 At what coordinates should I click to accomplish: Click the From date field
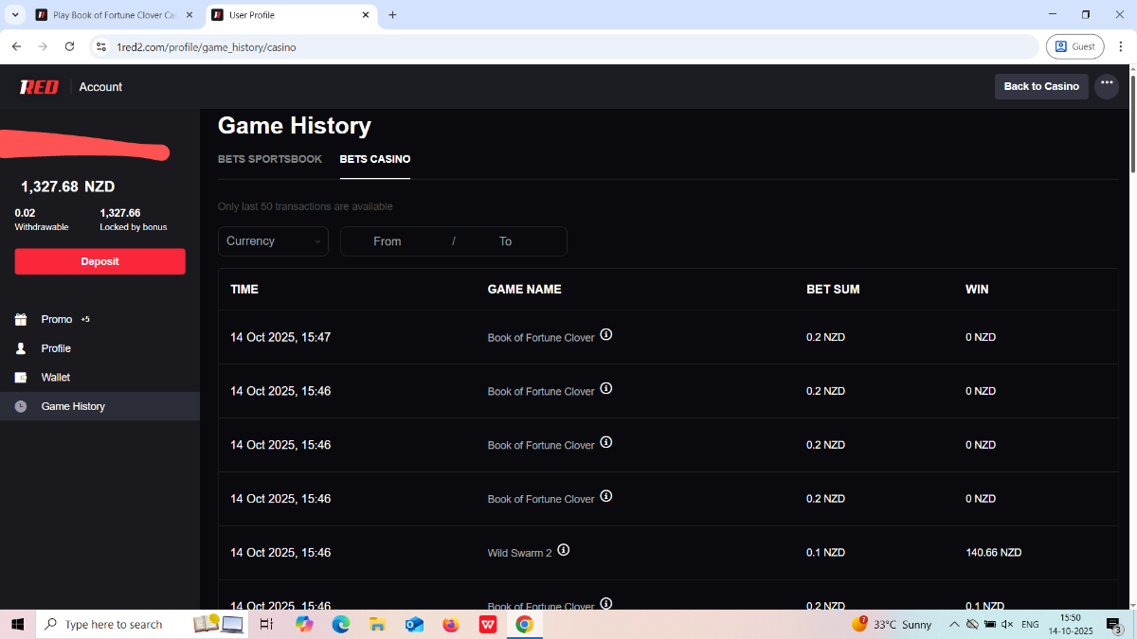388,241
